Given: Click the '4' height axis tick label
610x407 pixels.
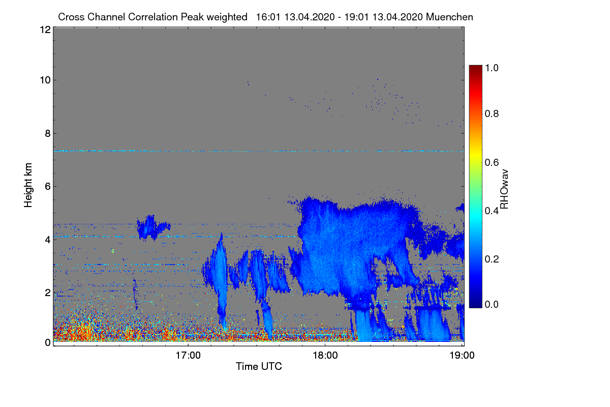Looking at the screenshot, I should pos(47,239).
